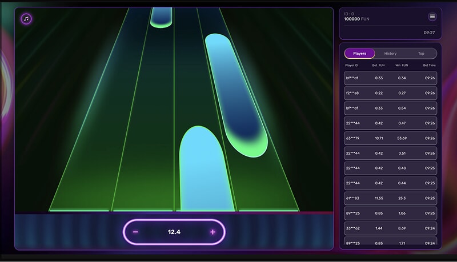Tap the tall blue note in third lane

click(x=206, y=169)
